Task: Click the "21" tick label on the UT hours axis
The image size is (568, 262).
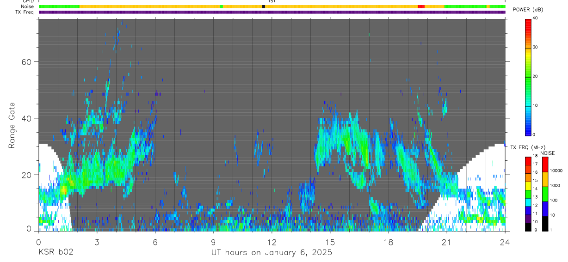Action: [x=447, y=242]
